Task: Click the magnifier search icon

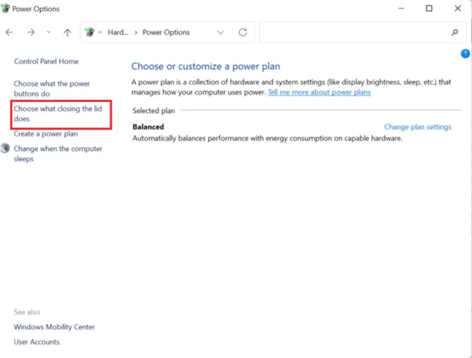Action: pos(455,32)
